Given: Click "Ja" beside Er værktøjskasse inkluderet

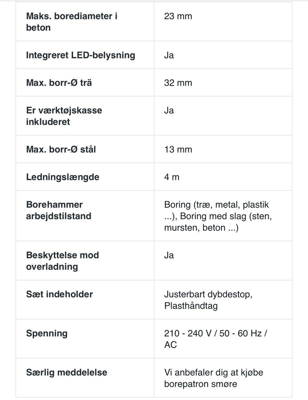Looking at the screenshot, I should [169, 110].
